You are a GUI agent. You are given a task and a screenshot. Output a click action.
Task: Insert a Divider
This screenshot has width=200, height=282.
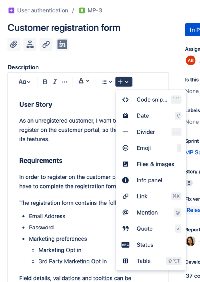point(151,132)
